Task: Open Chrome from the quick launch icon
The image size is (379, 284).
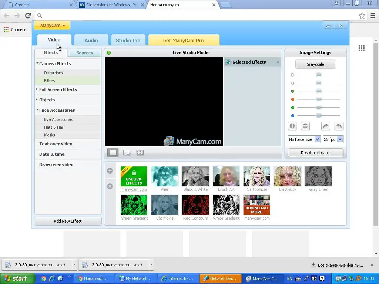Action: (43, 279)
